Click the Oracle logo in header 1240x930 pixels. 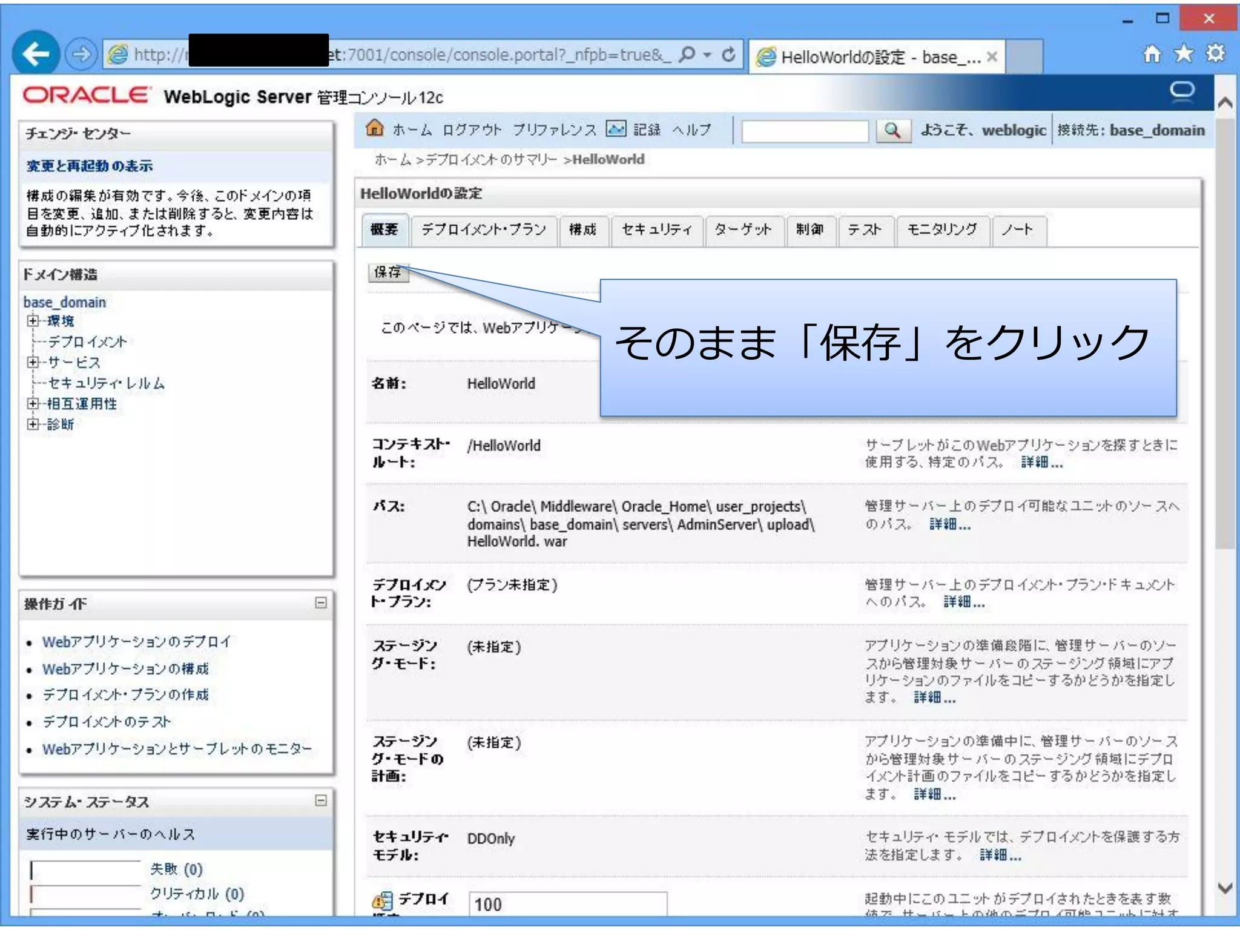[87, 96]
